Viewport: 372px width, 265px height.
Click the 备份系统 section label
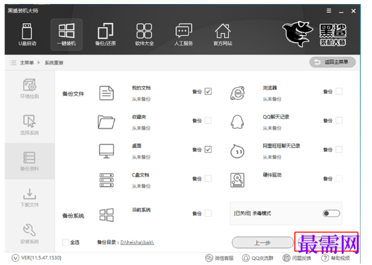coord(73,216)
